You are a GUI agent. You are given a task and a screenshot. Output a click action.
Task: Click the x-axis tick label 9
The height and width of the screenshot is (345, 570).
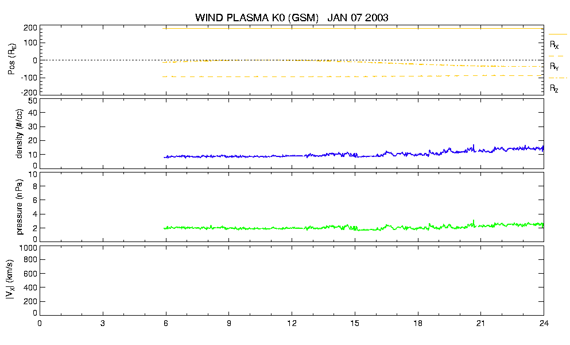[228, 324]
